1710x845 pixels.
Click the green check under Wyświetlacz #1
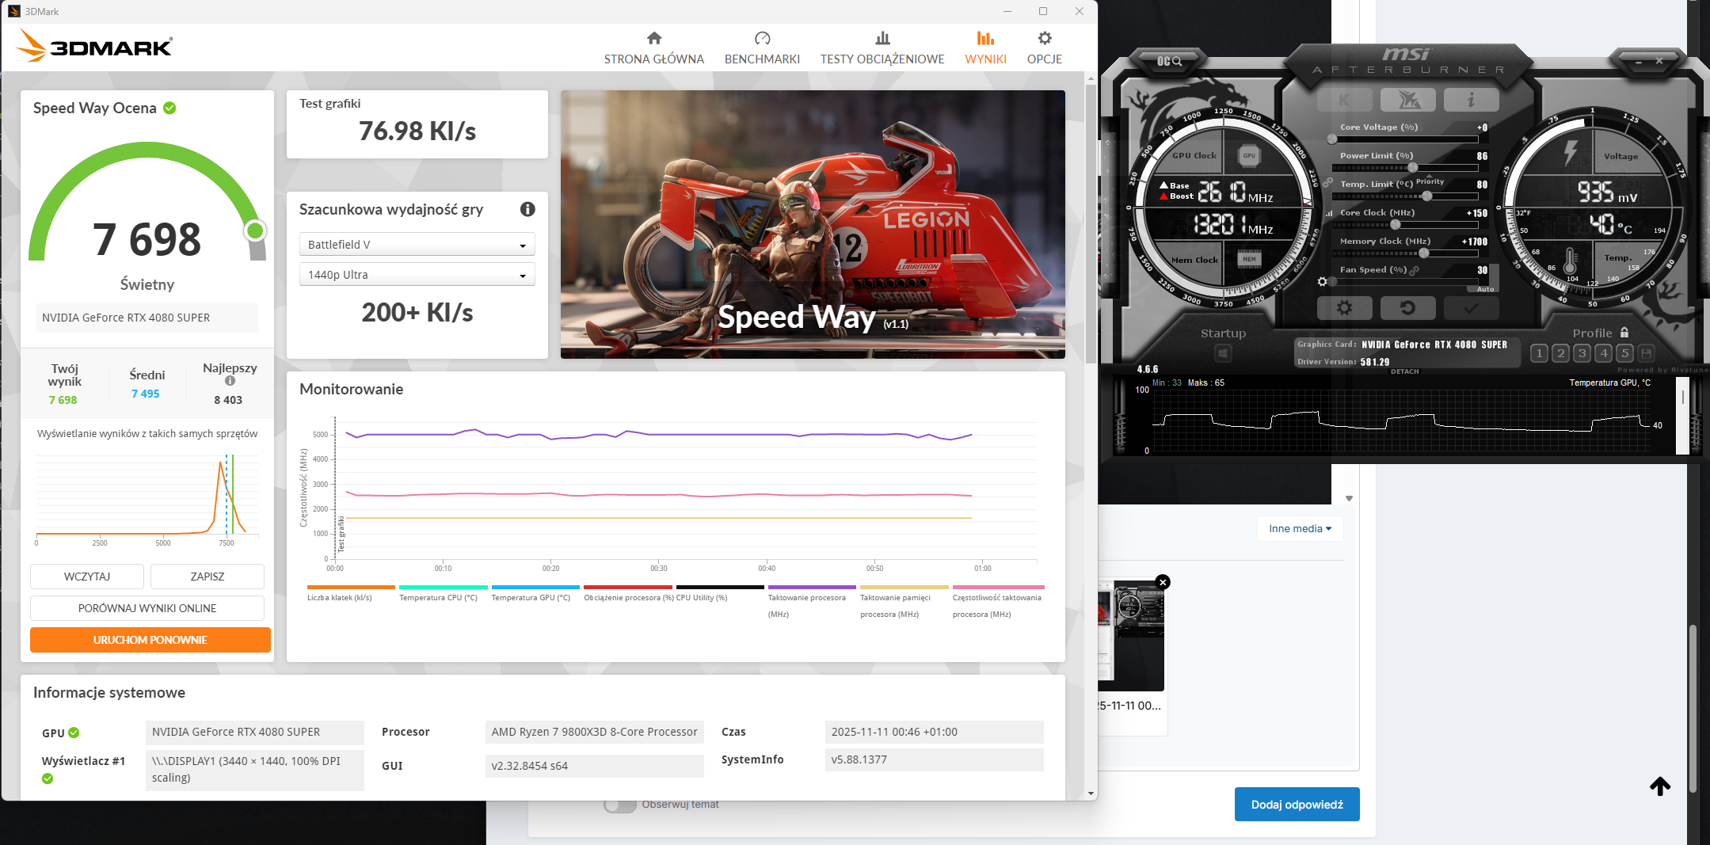point(48,778)
